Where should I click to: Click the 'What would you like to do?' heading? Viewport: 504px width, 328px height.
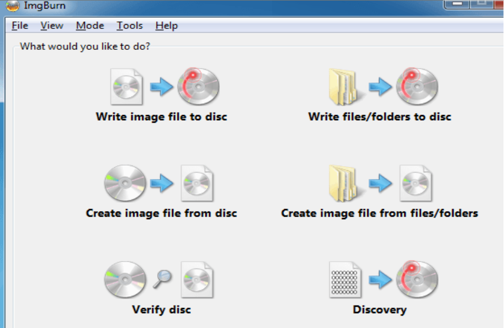[85, 46]
